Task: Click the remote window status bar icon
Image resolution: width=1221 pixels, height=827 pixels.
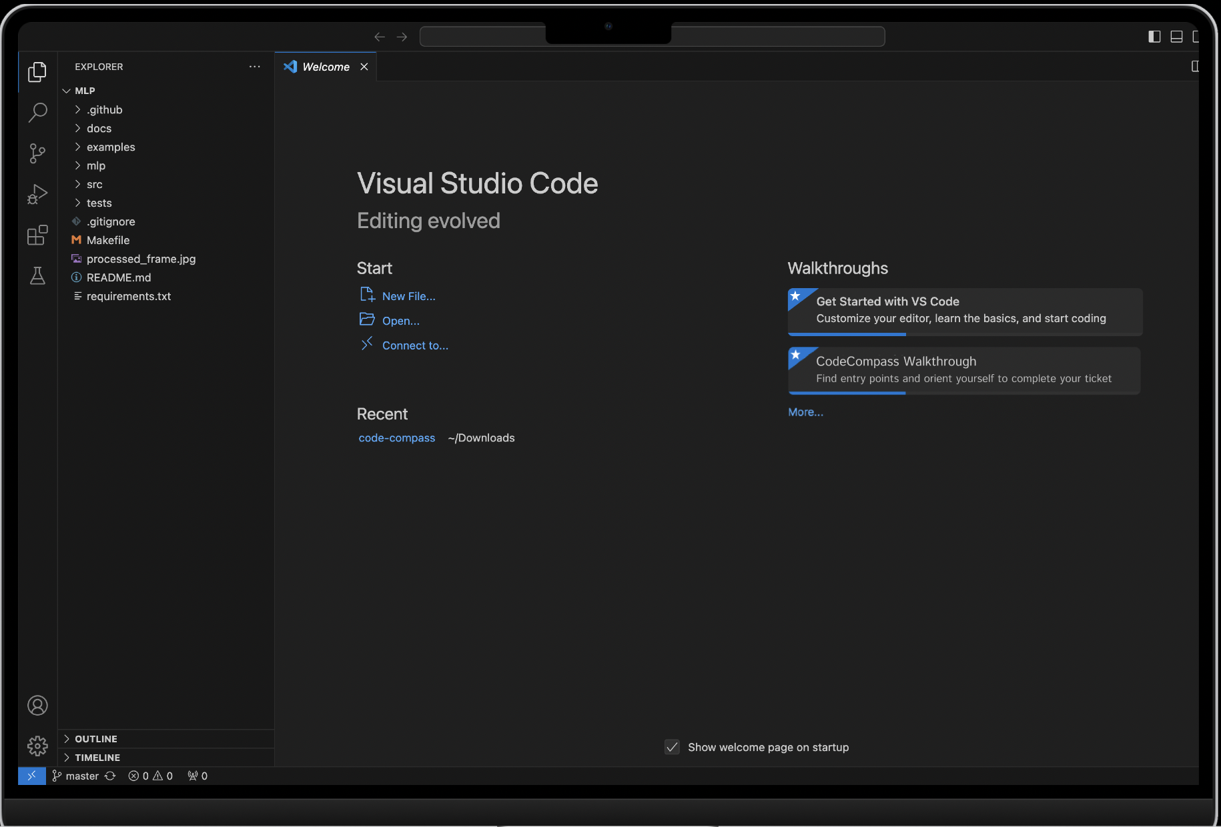Action: click(31, 776)
